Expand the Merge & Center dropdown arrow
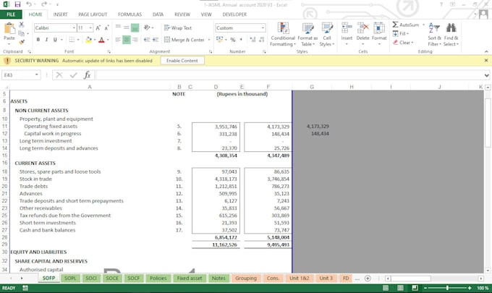 [x=209, y=40]
